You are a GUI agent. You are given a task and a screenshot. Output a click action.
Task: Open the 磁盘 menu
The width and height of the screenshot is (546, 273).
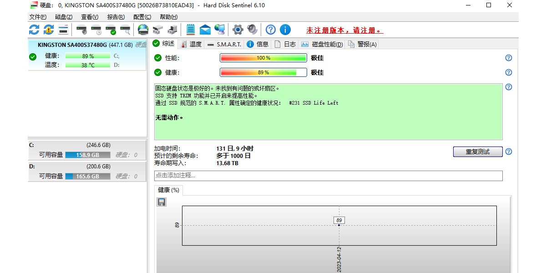click(x=64, y=17)
